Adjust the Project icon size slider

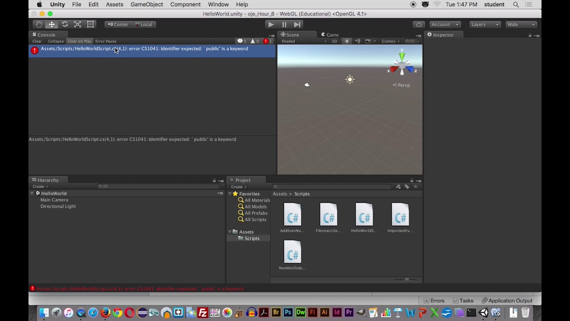(406, 280)
